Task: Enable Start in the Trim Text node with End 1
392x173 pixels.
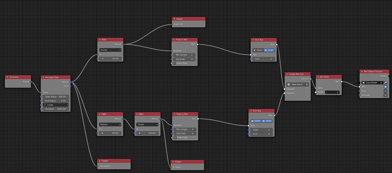Action: click(258, 50)
